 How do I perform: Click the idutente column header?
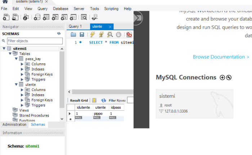click(84, 107)
